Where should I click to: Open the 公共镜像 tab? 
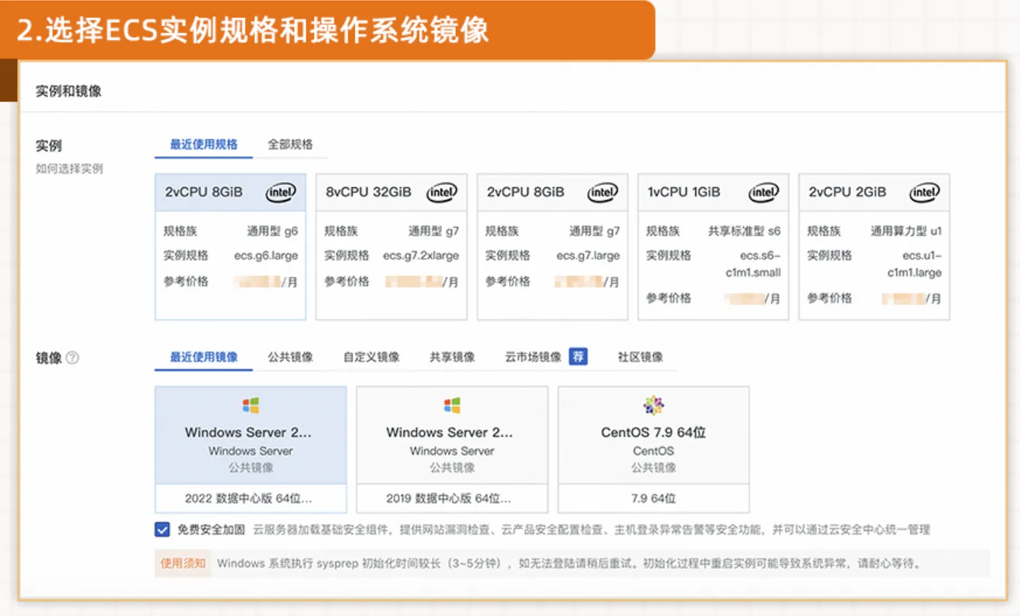(x=290, y=357)
